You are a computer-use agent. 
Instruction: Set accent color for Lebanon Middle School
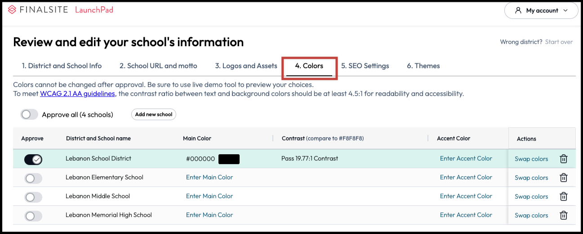[x=466, y=196]
